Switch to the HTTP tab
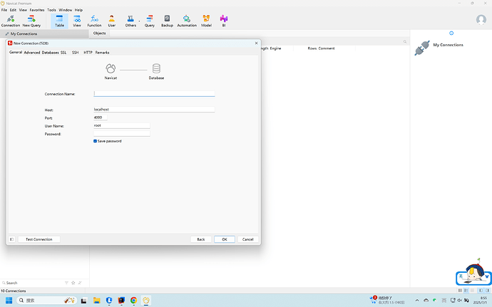 (88, 53)
